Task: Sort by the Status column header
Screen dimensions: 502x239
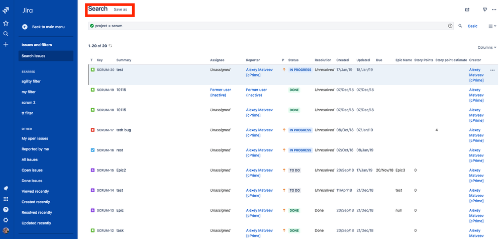Action: (293, 60)
